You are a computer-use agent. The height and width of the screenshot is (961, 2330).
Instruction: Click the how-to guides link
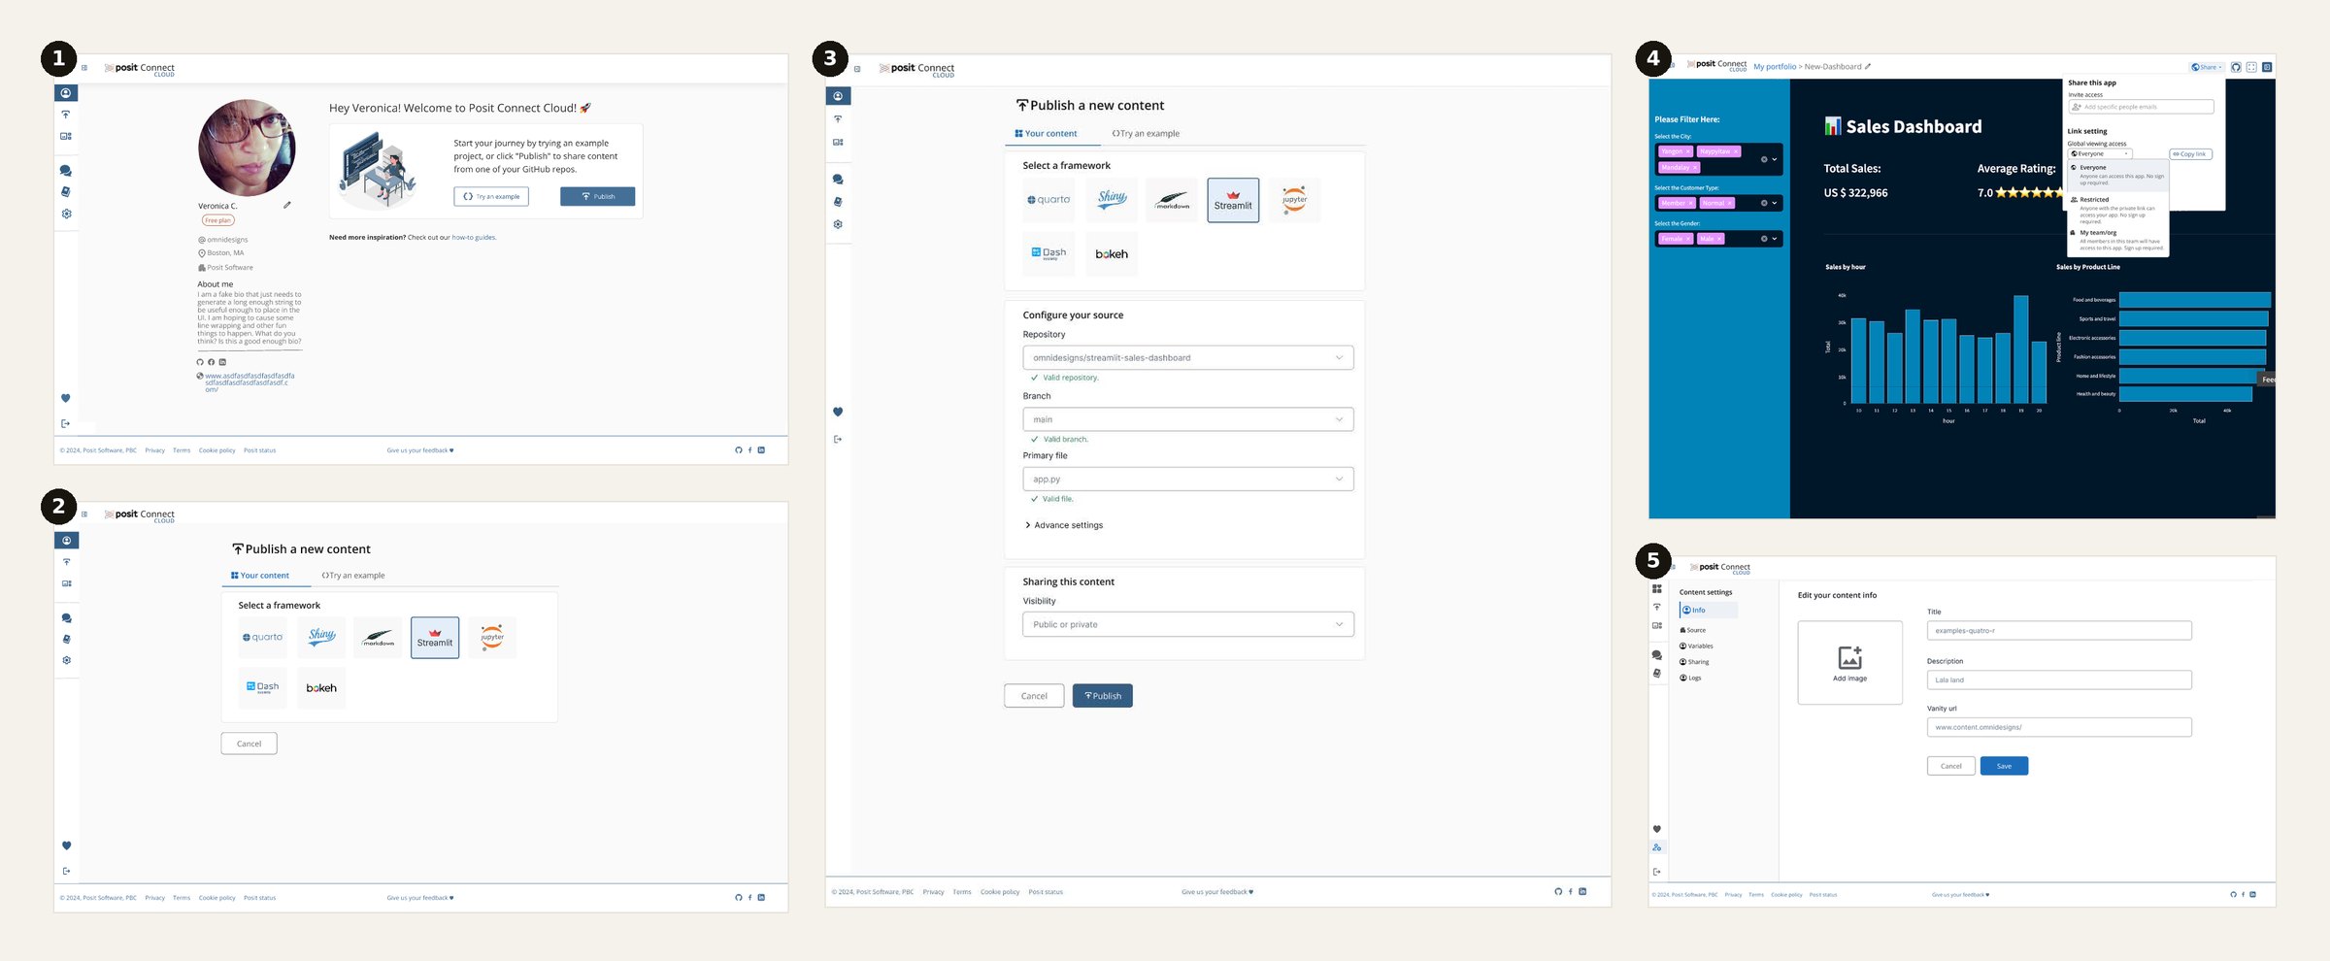(474, 238)
